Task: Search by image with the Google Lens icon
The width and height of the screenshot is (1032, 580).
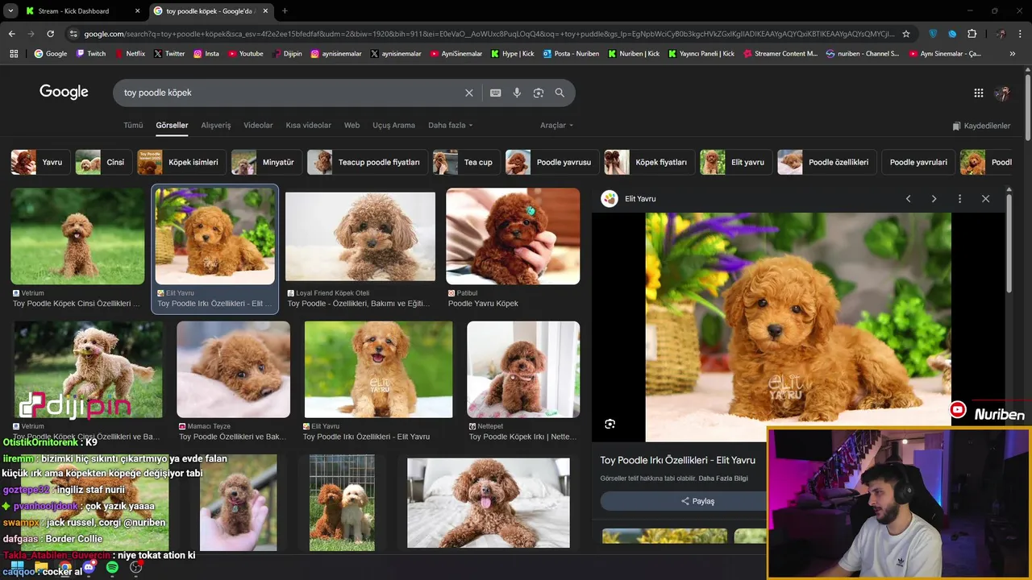Action: [539, 93]
